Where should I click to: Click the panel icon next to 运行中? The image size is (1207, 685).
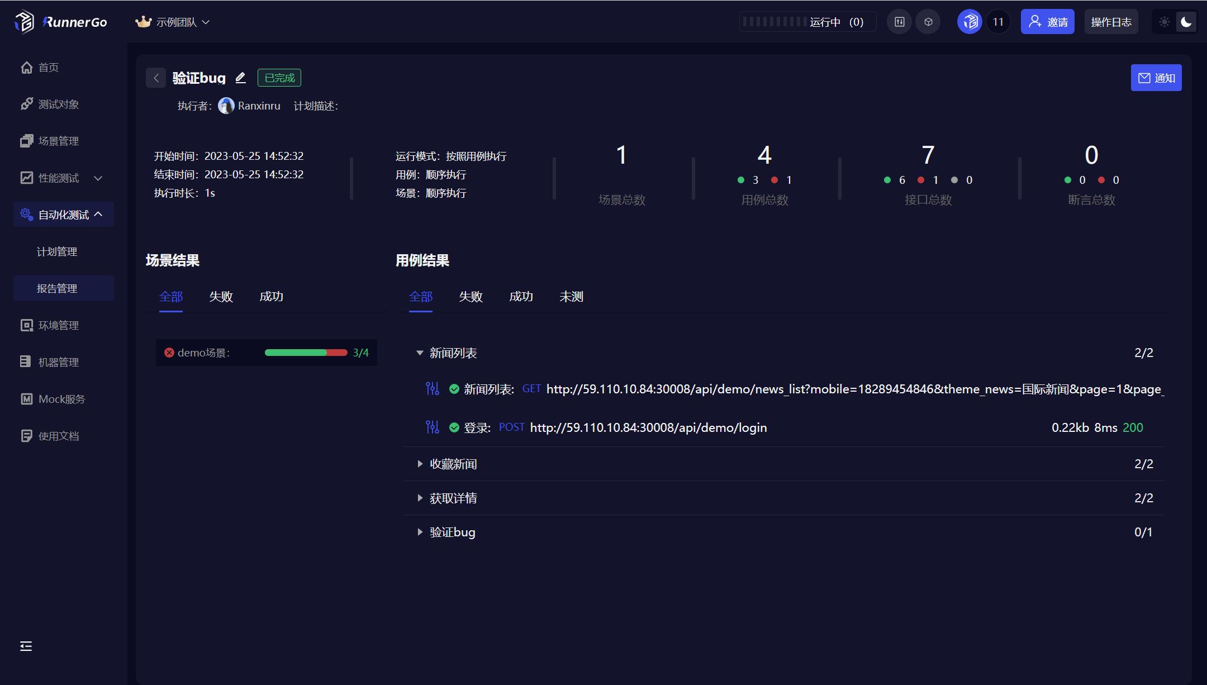(x=899, y=22)
